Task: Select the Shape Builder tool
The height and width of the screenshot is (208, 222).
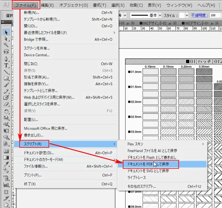Action: tap(6, 137)
